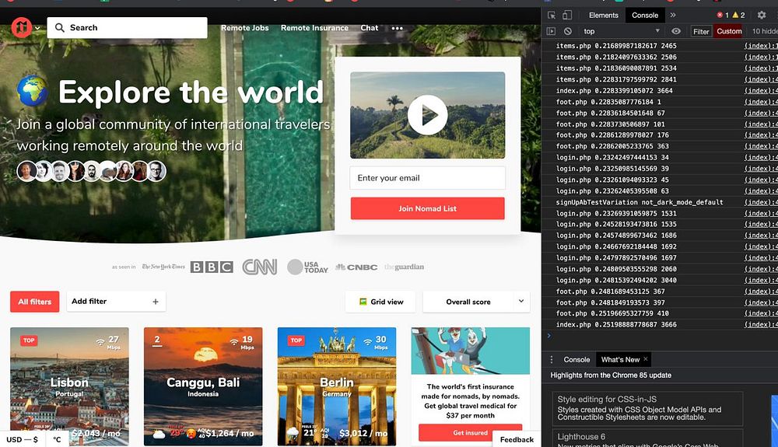
Task: Open the Canggu, Bali city card
Action: coord(203,386)
